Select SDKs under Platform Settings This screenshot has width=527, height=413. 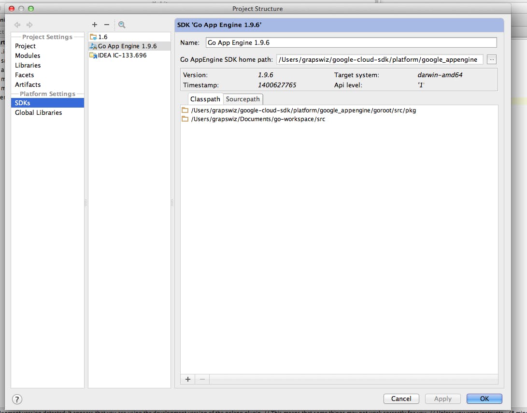(x=47, y=103)
